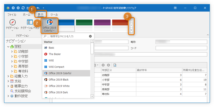Click the undo arrow in title bar
Image resolution: width=214 pixels, height=107 pixels.
click(38, 8)
